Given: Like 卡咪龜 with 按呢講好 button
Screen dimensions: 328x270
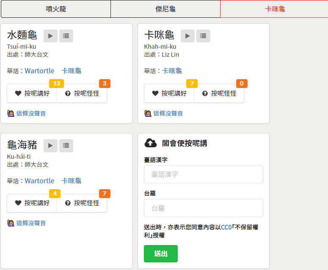Looking at the screenshot, I should [x=169, y=93].
